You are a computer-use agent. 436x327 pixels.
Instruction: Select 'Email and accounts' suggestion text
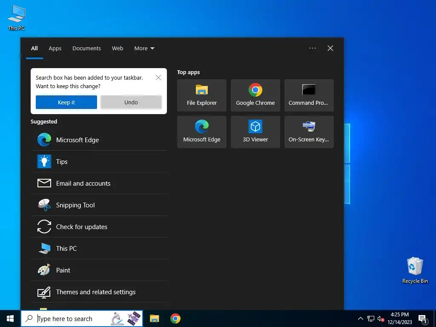83,183
